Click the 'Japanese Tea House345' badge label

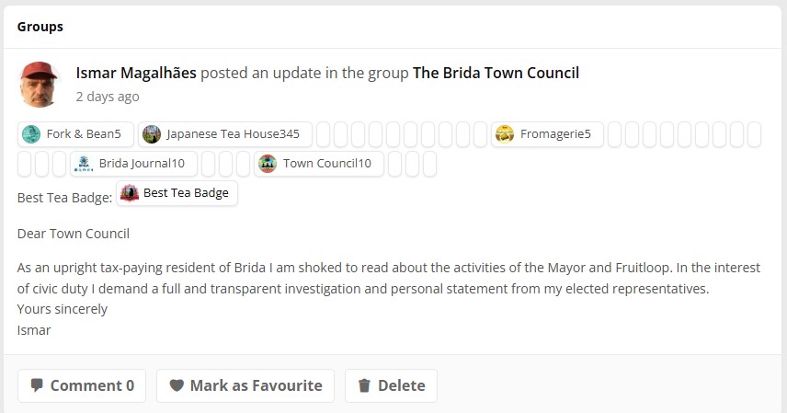pos(234,134)
